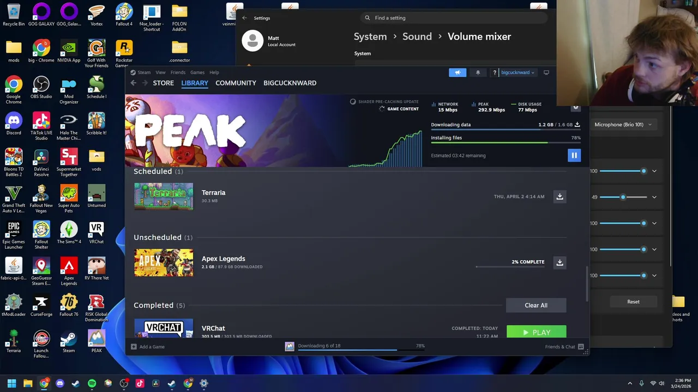
Task: Pause the PEAK download in Steam
Action: click(x=574, y=156)
